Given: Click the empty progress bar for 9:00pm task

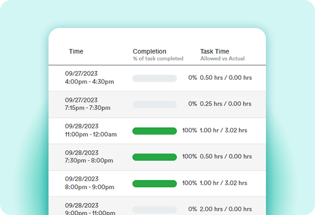Looking at the screenshot, I should click(154, 209).
